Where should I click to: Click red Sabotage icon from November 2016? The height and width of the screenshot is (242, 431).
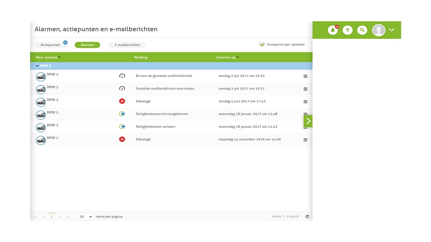click(122, 139)
